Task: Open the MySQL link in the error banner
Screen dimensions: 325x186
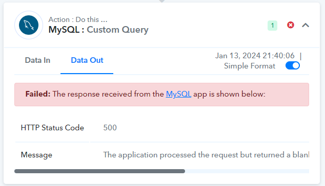Action: (178, 94)
